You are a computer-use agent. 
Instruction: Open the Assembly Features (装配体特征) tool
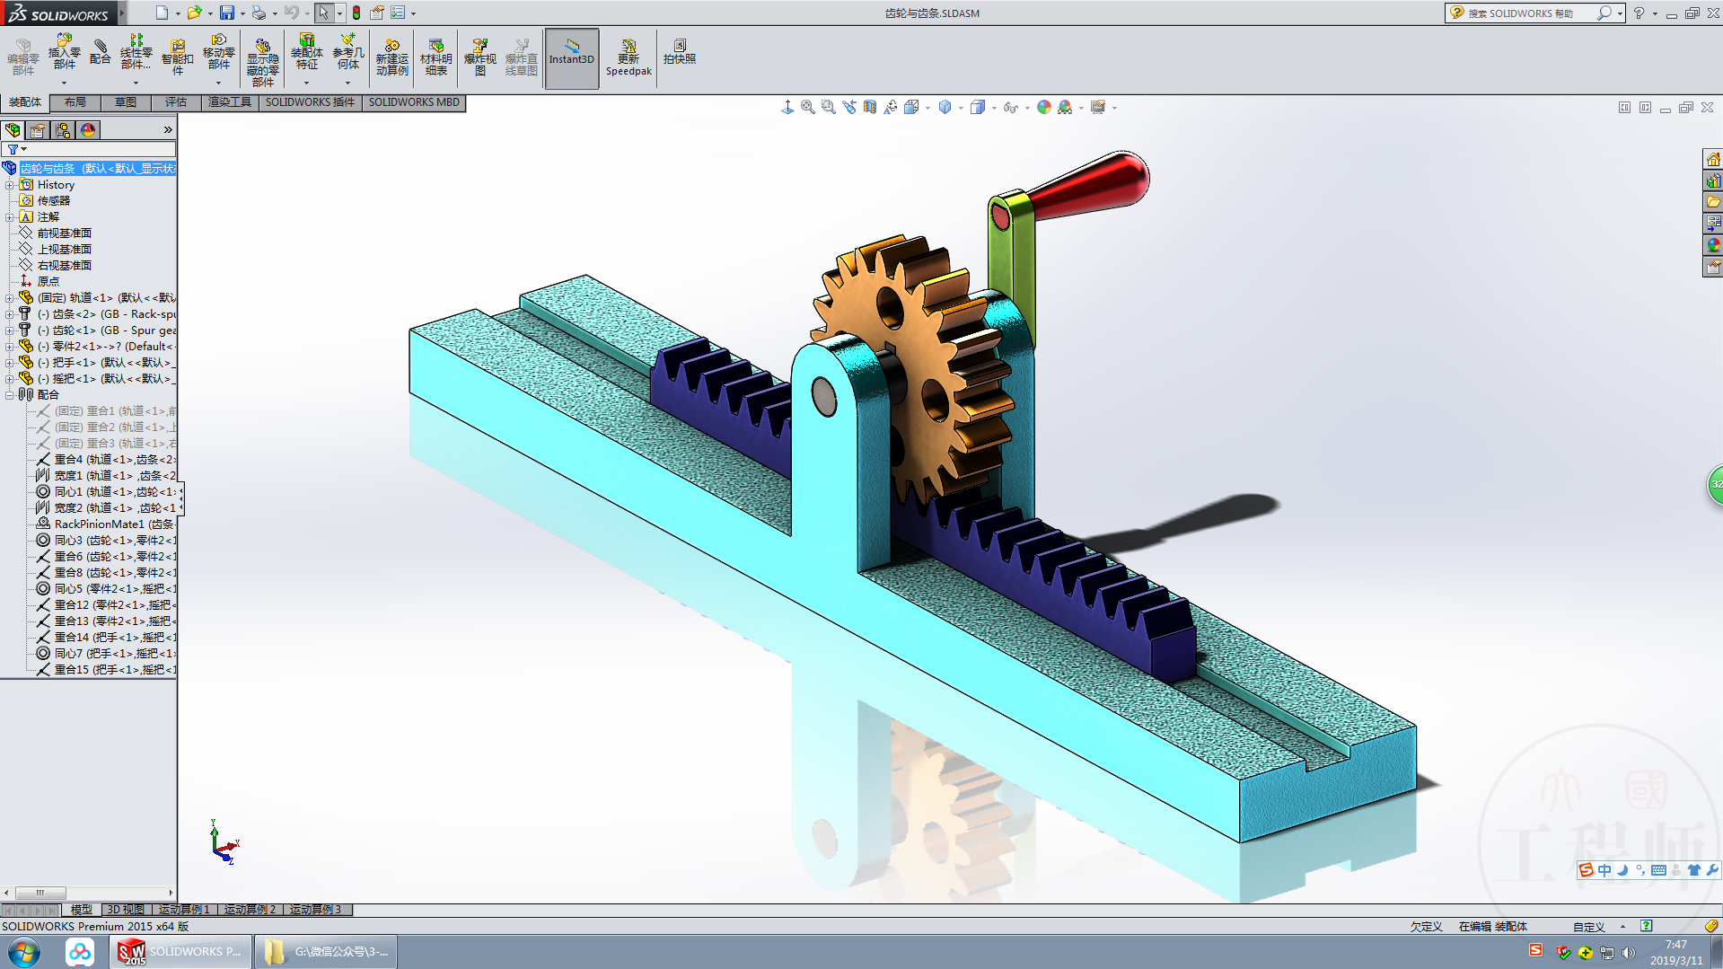307,52
